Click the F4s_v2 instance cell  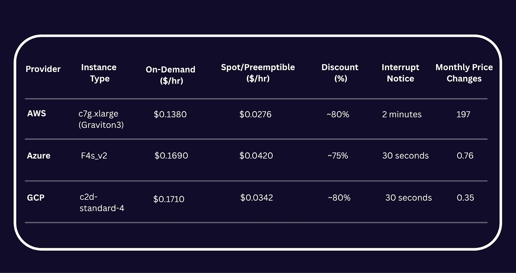click(x=94, y=156)
